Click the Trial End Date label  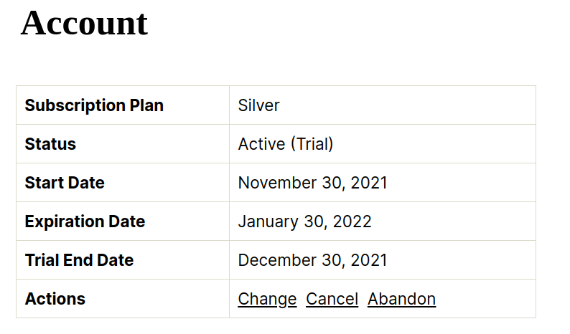coord(79,260)
